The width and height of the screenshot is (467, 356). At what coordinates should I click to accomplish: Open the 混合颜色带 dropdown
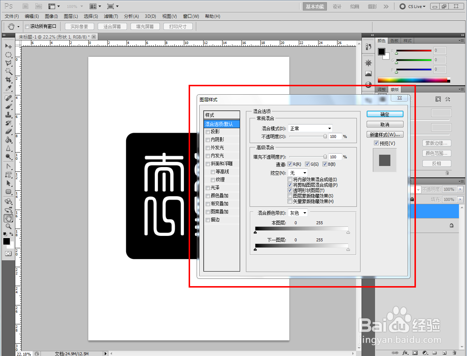pyautogui.click(x=298, y=213)
